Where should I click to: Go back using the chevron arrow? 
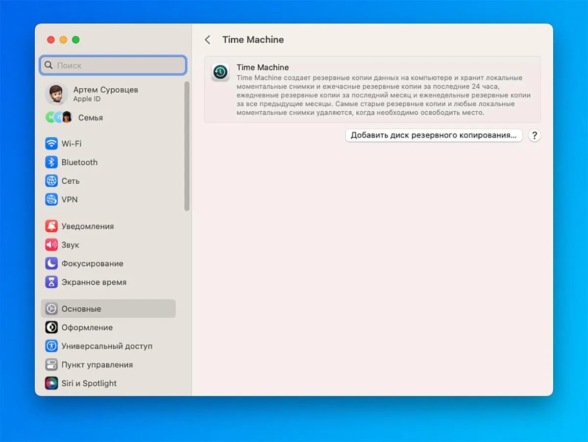point(208,40)
